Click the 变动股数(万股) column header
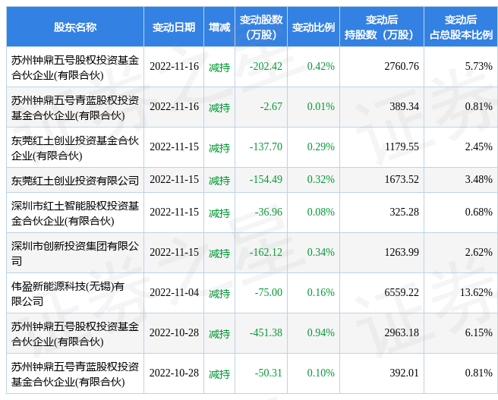Image resolution: width=498 pixels, height=400 pixels. tap(261, 27)
